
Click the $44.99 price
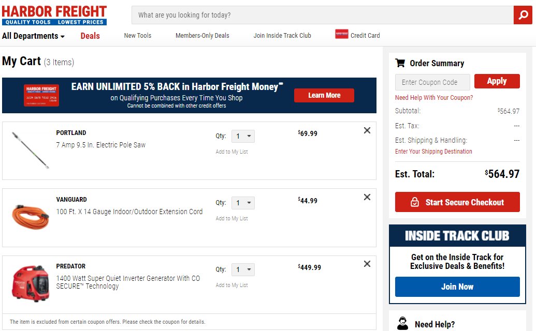[x=308, y=200]
